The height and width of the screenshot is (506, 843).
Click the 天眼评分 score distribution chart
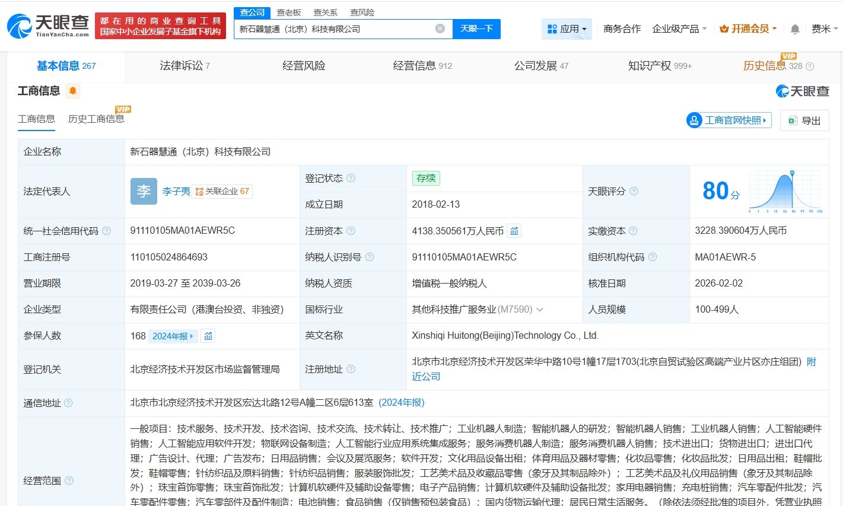[785, 191]
